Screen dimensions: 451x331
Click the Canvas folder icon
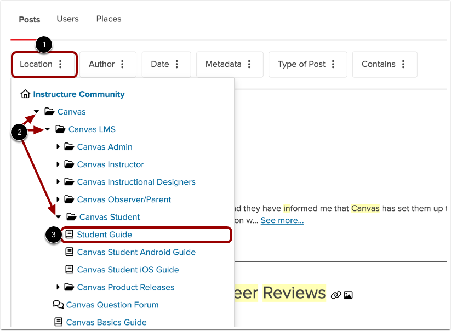(49, 111)
